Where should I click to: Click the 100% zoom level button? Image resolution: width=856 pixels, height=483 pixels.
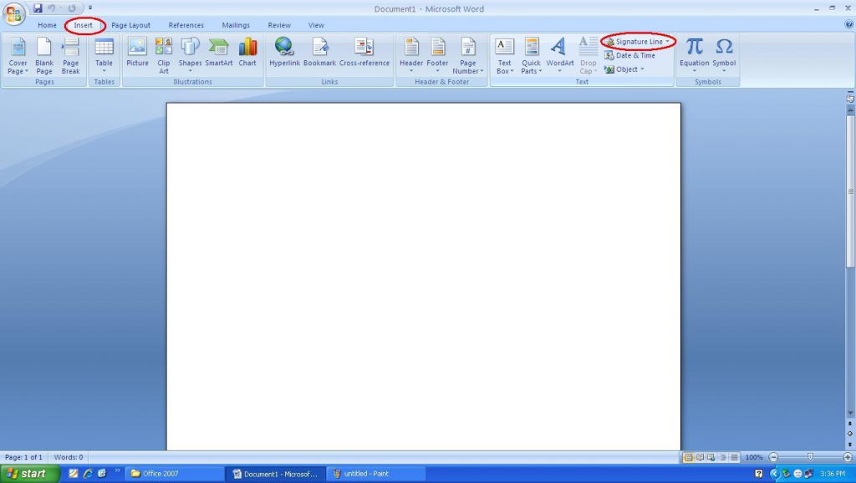754,457
